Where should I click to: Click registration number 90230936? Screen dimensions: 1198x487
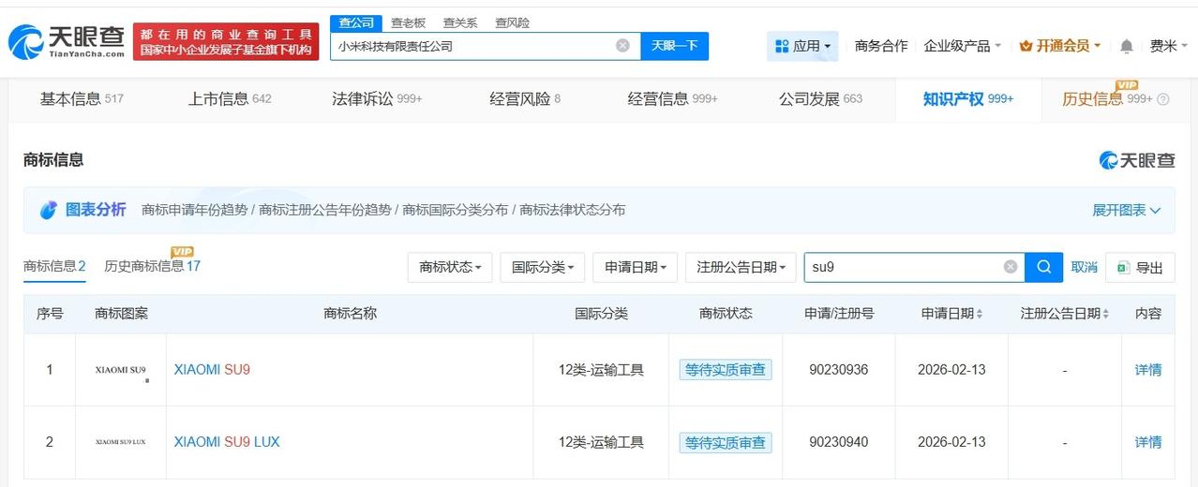(x=839, y=370)
